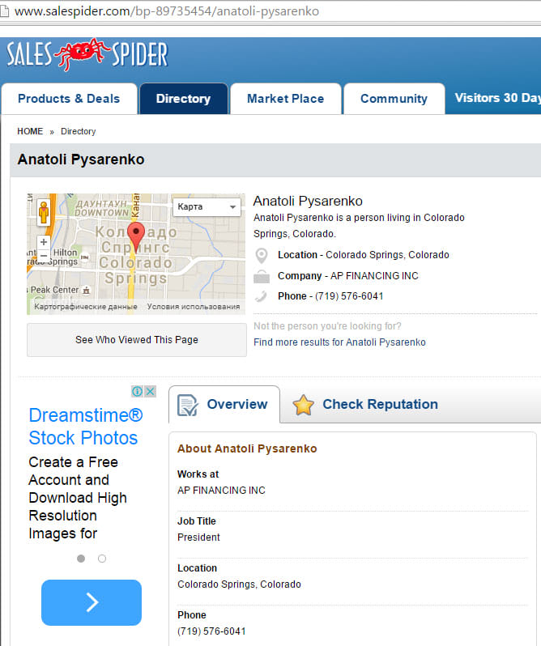This screenshot has height=646, width=541.
Task: Go to the Community tab
Action: click(x=394, y=99)
